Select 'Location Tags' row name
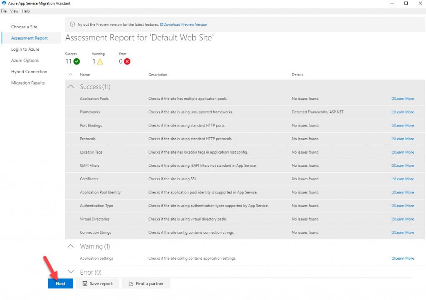426x300 pixels. coord(91,152)
